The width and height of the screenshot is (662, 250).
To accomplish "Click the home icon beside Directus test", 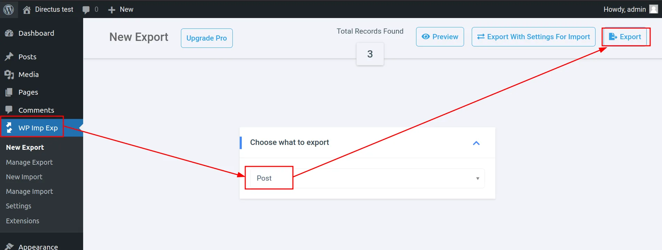I will click(x=26, y=9).
